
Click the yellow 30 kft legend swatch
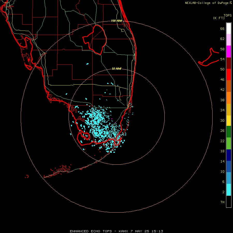(x=229, y=121)
